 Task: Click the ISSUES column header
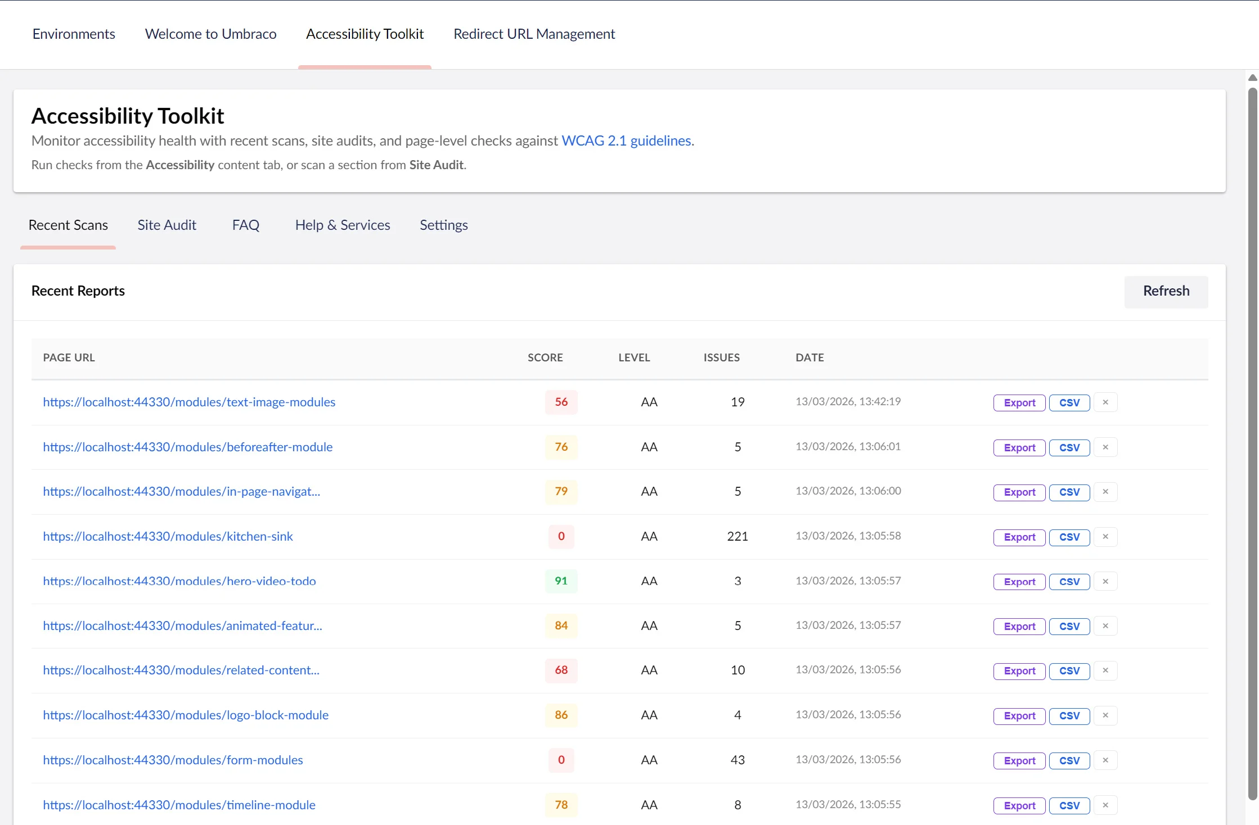click(x=721, y=357)
